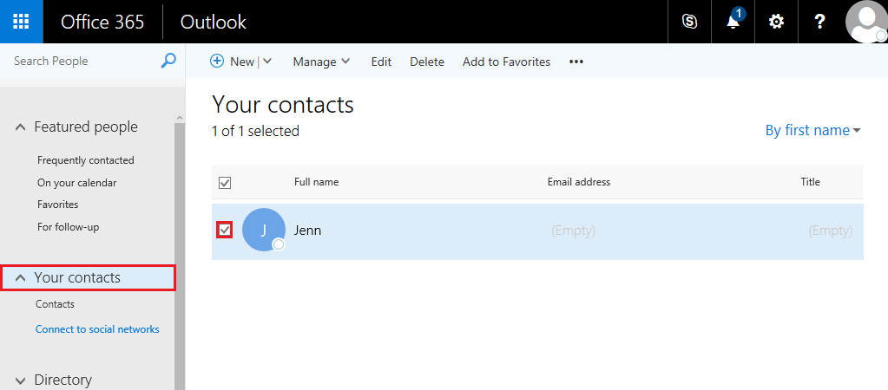Toggle the select-all contacts checkbox
888x390 pixels.
(225, 182)
